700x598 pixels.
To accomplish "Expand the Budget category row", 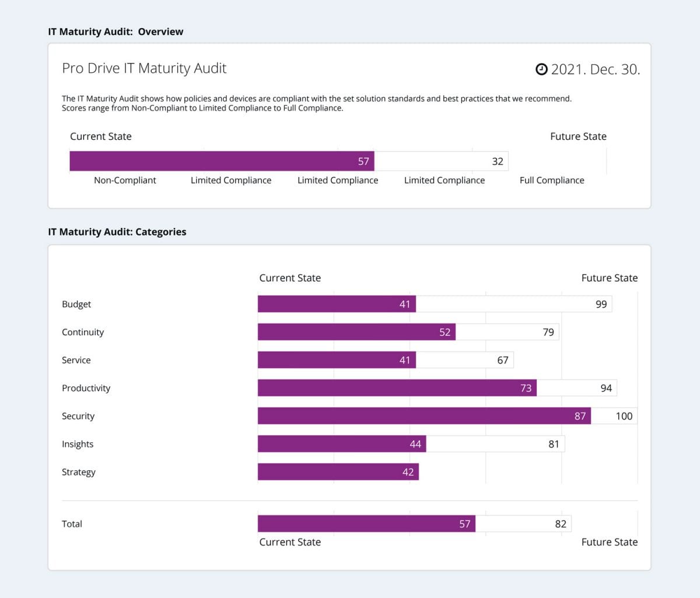I will tap(76, 304).
